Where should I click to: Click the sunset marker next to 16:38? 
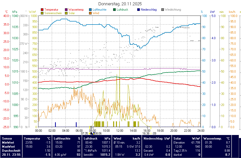pyautogui.click(x=151, y=133)
